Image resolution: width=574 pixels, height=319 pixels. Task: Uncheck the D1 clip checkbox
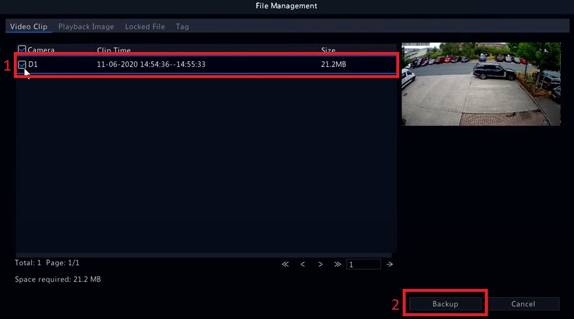22,65
